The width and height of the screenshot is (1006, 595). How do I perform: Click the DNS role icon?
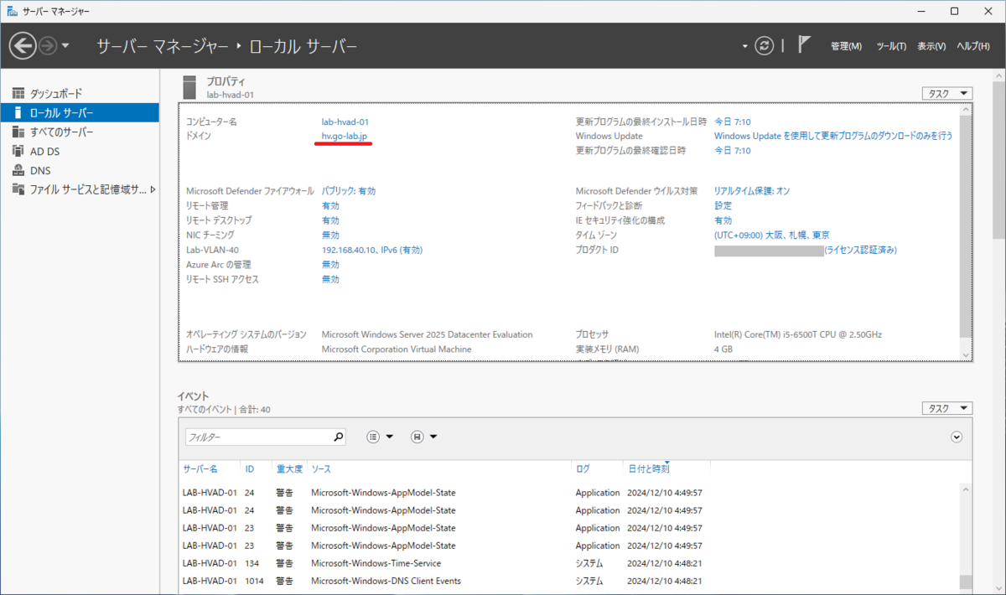point(18,170)
